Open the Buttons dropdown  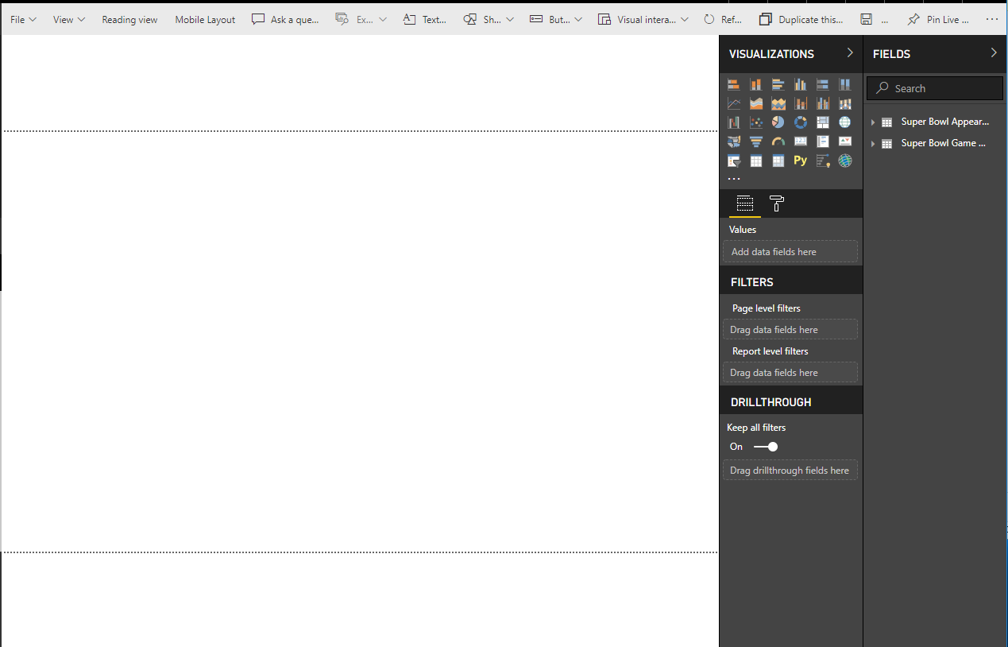(556, 19)
